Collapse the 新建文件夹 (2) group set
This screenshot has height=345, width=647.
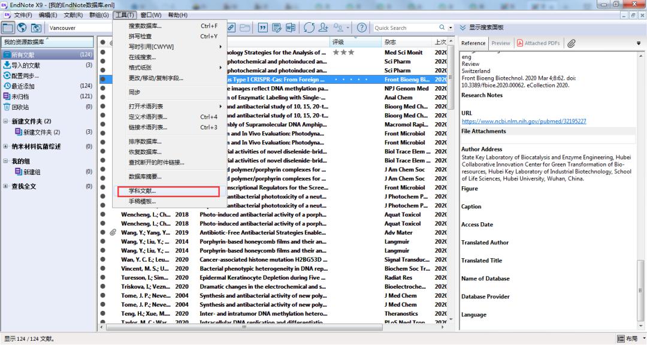[5, 122]
